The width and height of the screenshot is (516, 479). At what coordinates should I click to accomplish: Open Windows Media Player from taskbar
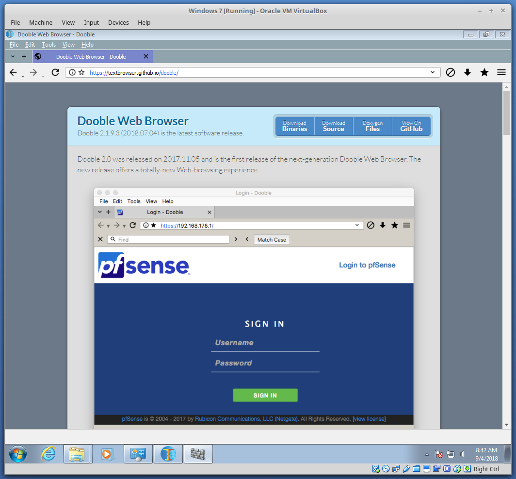107,454
